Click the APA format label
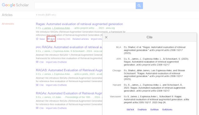Image resolution: width=199 pixels, height=115 pixels. click(119, 59)
